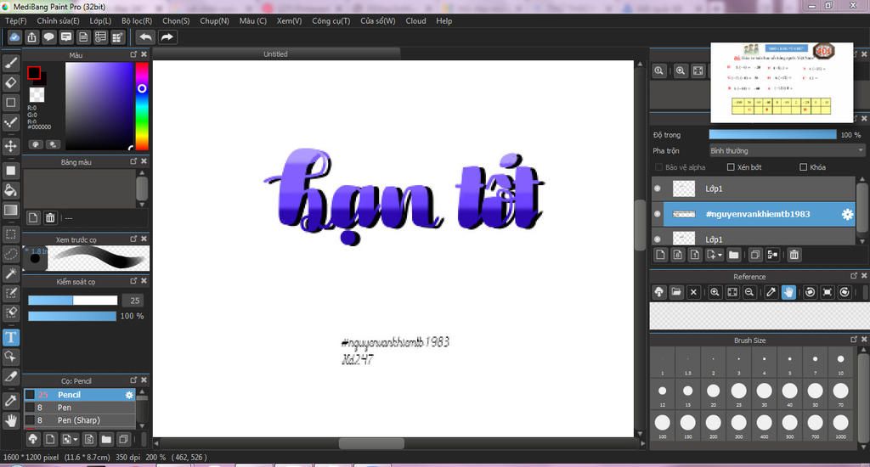
Task: Select the Eraser tool
Action: pos(10,82)
